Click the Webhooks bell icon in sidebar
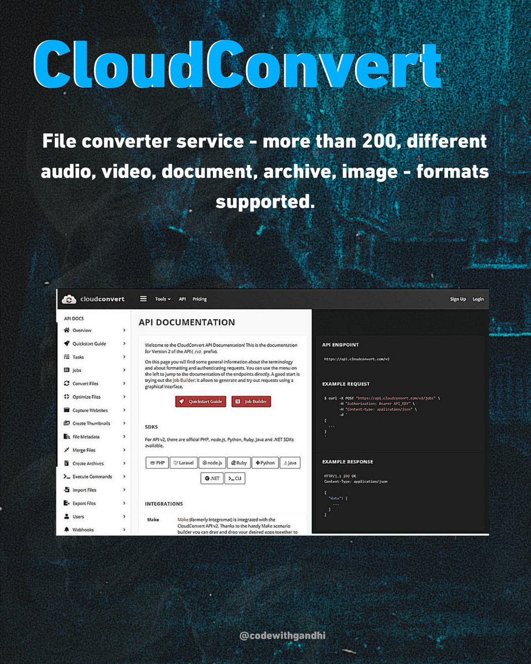 [x=66, y=530]
